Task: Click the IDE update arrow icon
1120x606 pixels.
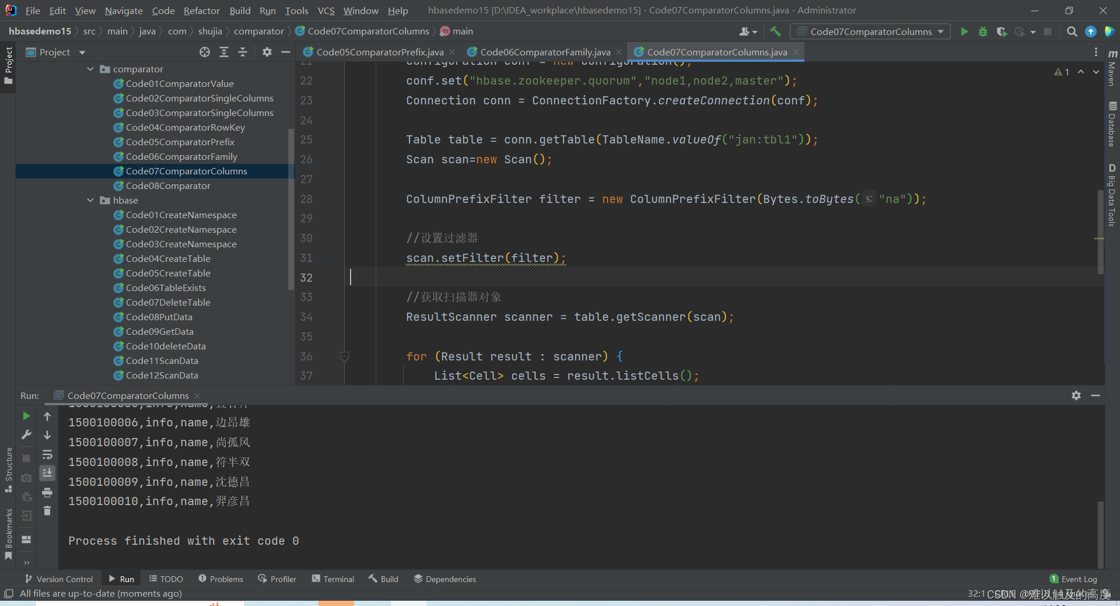Action: click(x=1090, y=31)
